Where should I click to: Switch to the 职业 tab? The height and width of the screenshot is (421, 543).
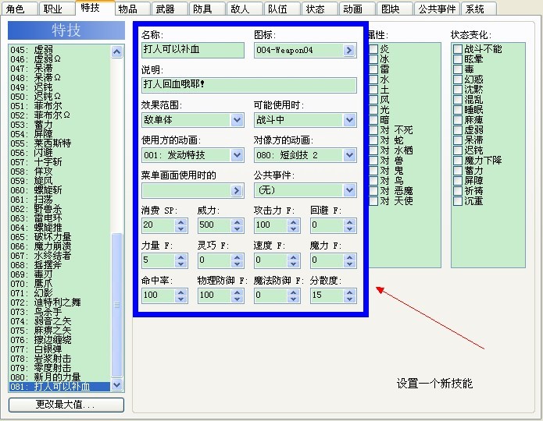click(x=57, y=9)
